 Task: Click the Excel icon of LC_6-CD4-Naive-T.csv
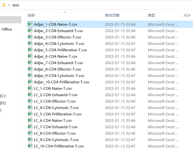(30, 120)
